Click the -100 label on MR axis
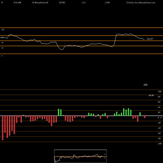The height and width of the screenshot is (163, 163). point(160,144)
